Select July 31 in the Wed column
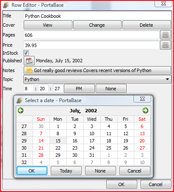 pyautogui.click(x=92, y=155)
